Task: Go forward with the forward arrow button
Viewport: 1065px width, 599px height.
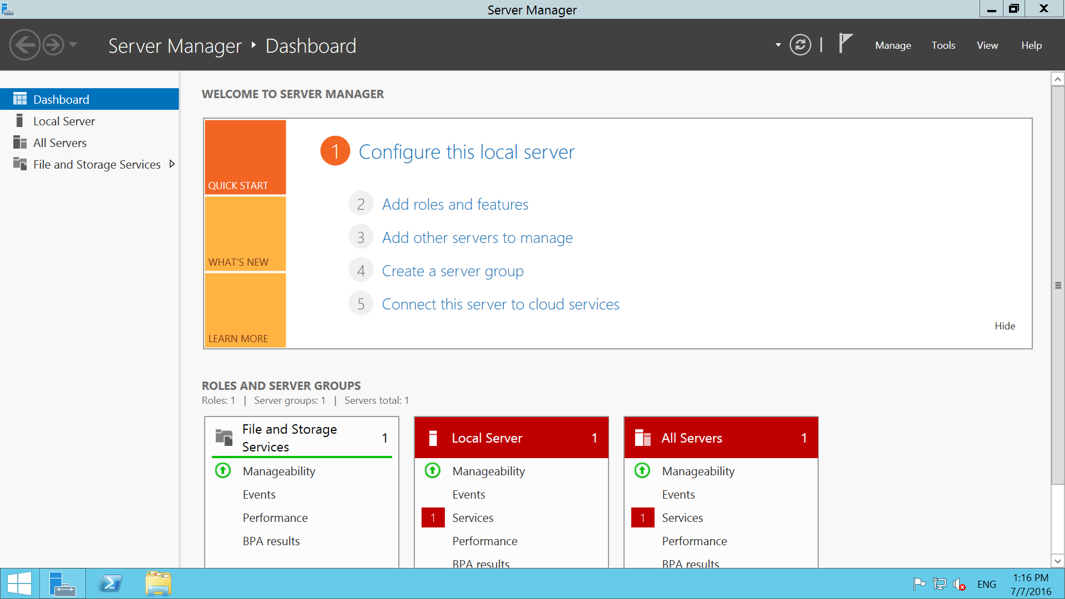Action: pyautogui.click(x=53, y=45)
